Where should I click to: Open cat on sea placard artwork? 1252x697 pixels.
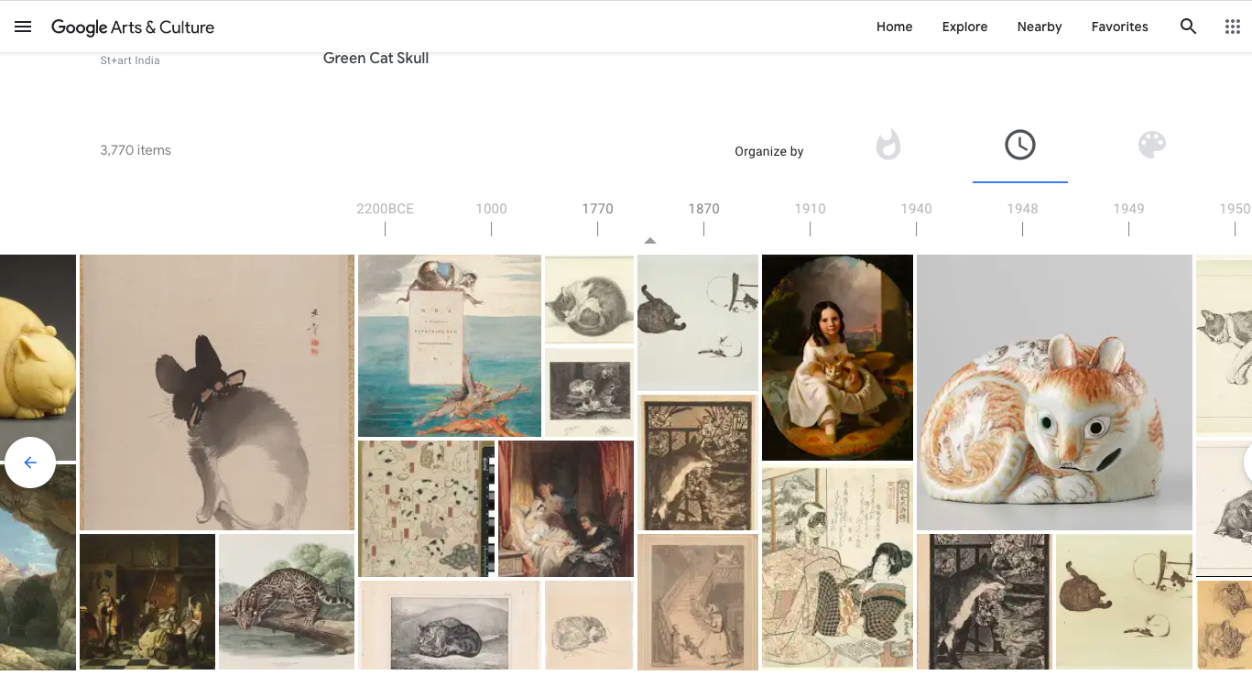point(450,345)
